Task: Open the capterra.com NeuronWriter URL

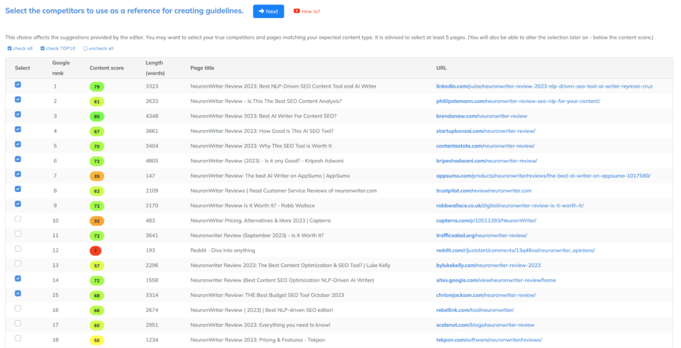Action: pos(486,220)
